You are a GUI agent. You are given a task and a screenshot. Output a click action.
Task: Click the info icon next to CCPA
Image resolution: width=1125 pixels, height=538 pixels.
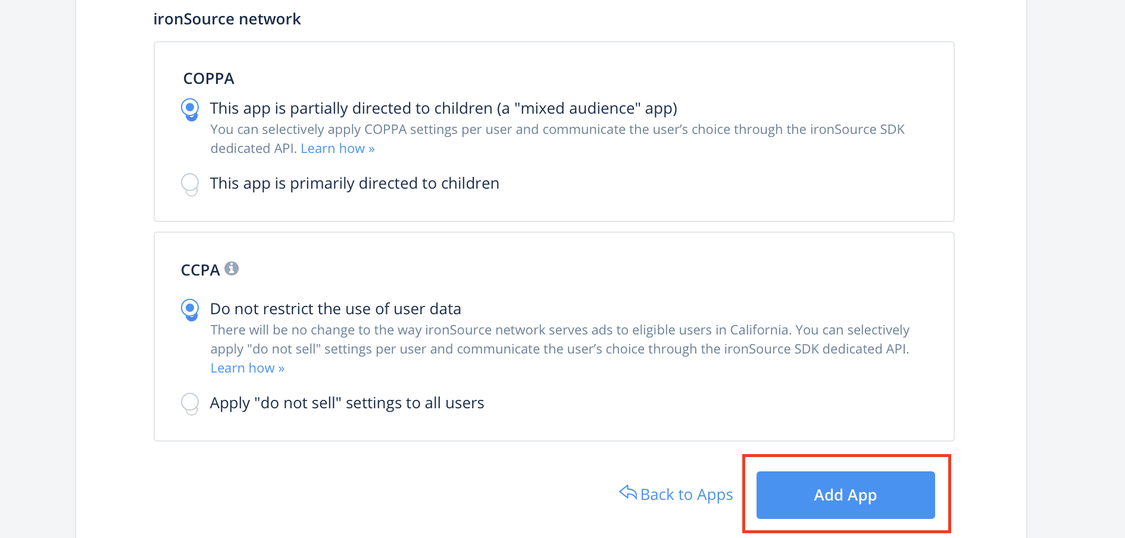[x=232, y=268]
